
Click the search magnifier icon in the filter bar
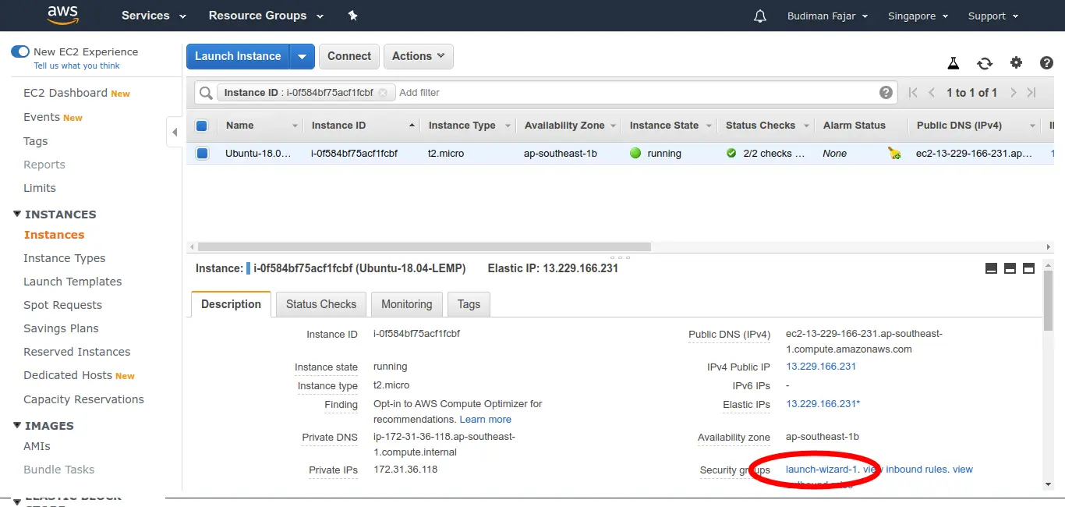(x=206, y=93)
